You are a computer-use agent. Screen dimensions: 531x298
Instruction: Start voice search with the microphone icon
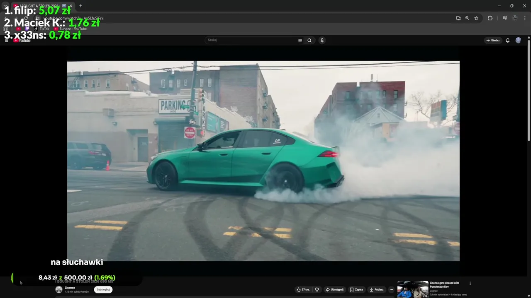pyautogui.click(x=322, y=40)
